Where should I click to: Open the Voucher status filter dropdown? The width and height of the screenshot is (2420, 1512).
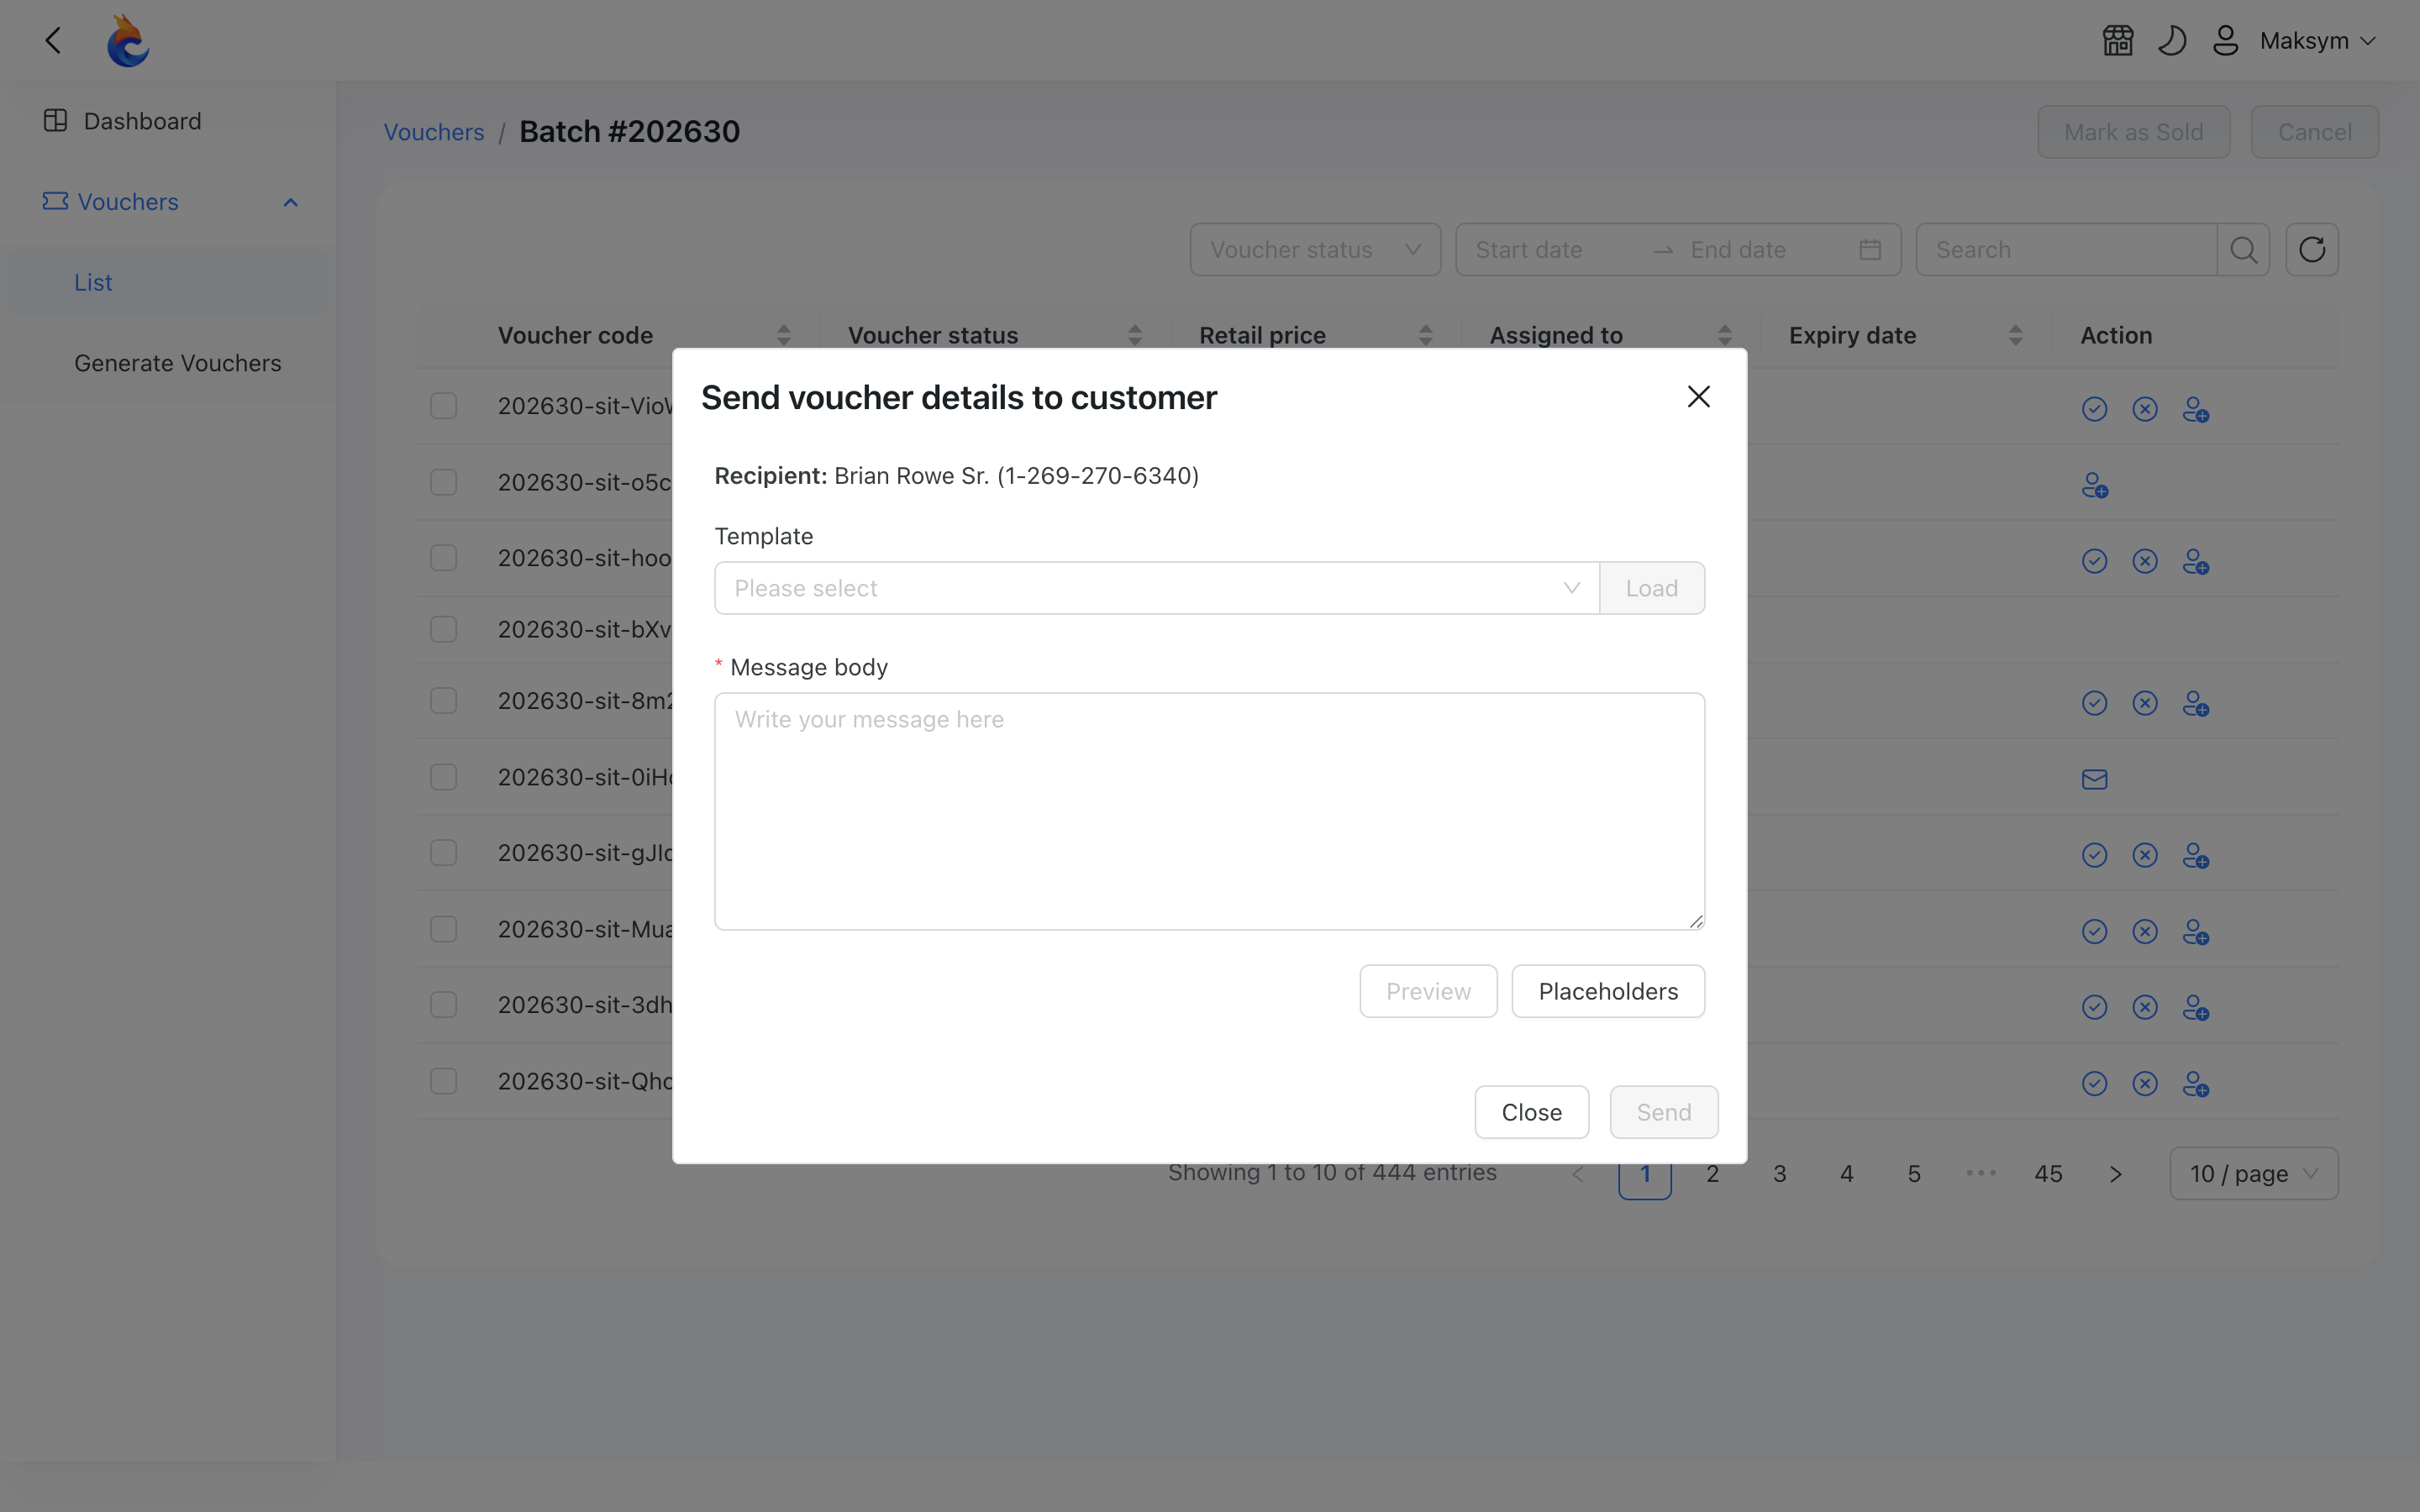click(1315, 250)
